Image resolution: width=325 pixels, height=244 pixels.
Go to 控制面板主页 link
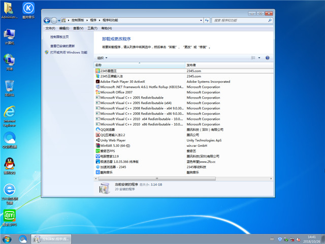(59, 37)
